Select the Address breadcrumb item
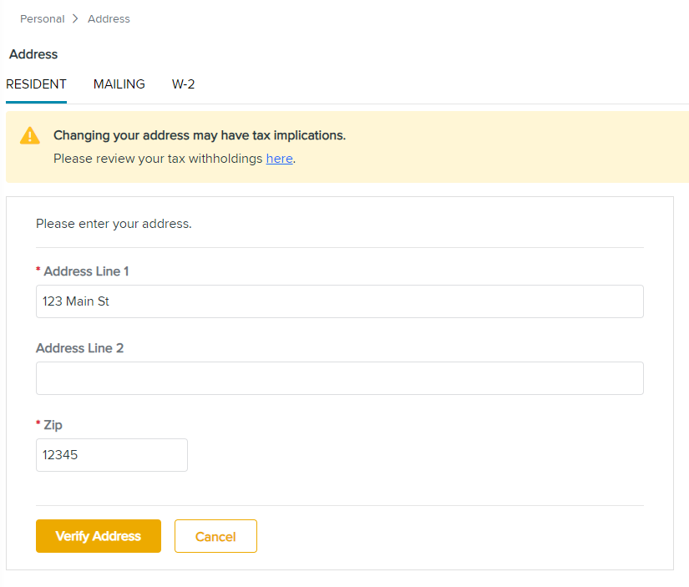 pos(109,18)
